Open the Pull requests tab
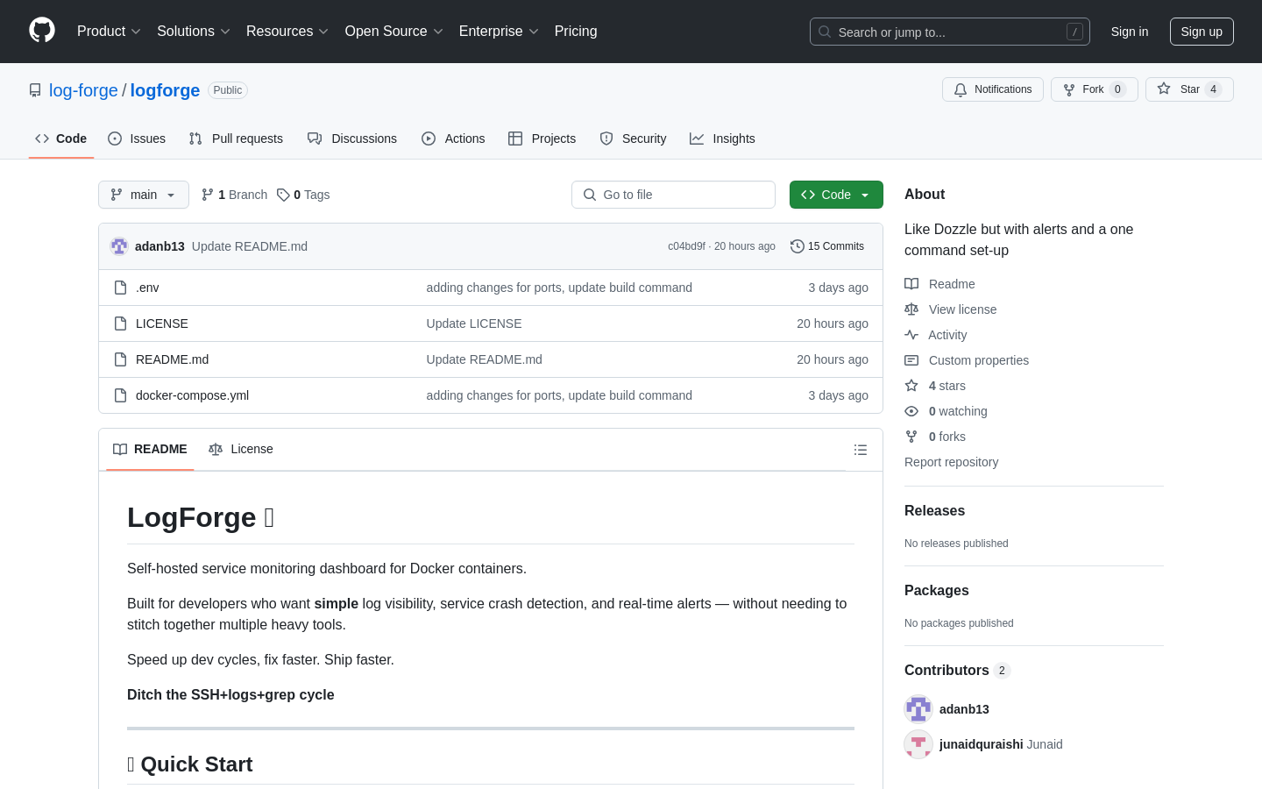1262x789 pixels. coord(236,139)
